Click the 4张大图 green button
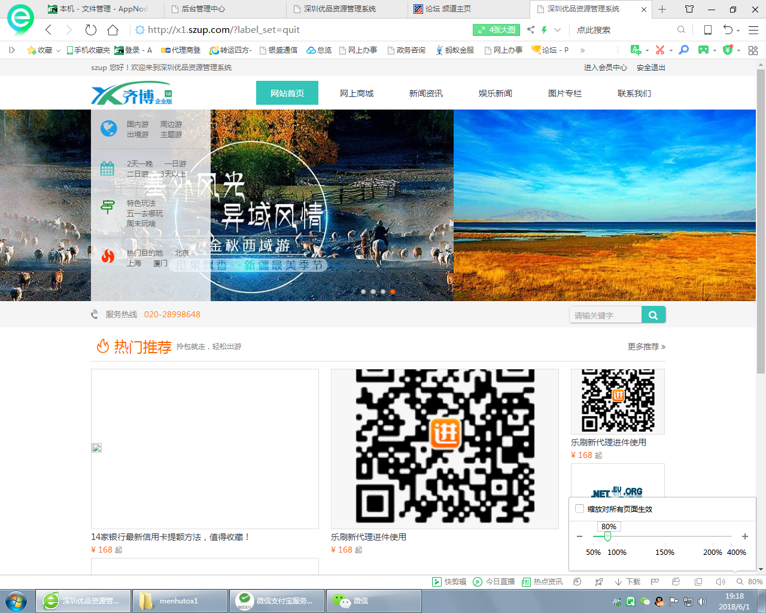This screenshot has width=766, height=613. click(496, 30)
